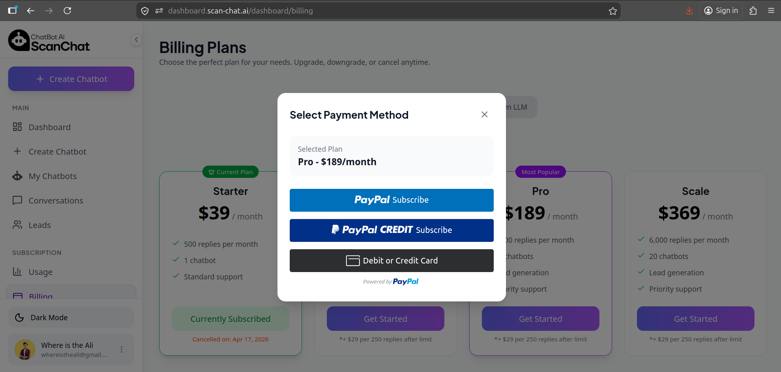The width and height of the screenshot is (781, 372).
Task: Open Conversations via speech bubble icon
Action: [17, 200]
